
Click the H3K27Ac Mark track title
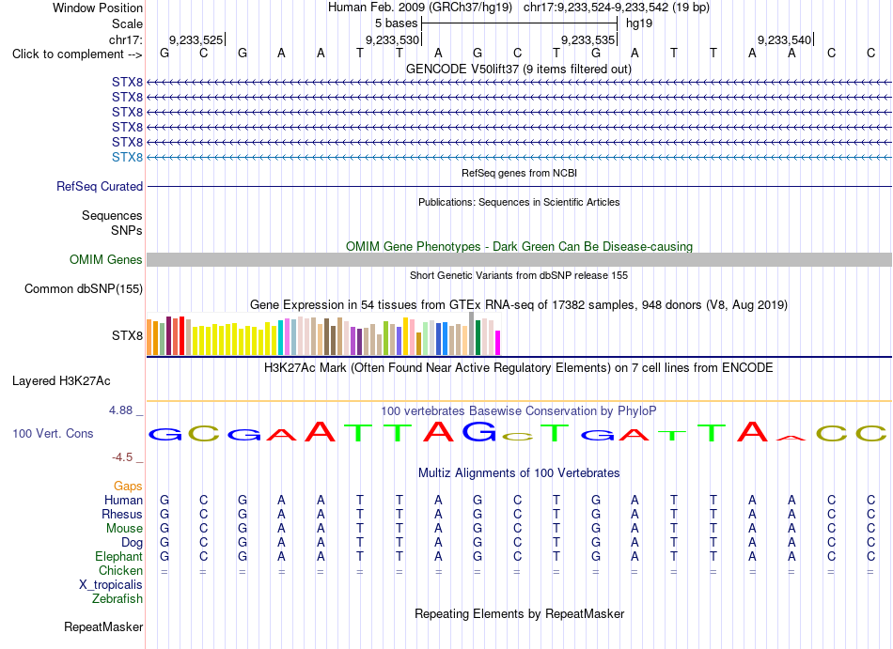tap(518, 367)
